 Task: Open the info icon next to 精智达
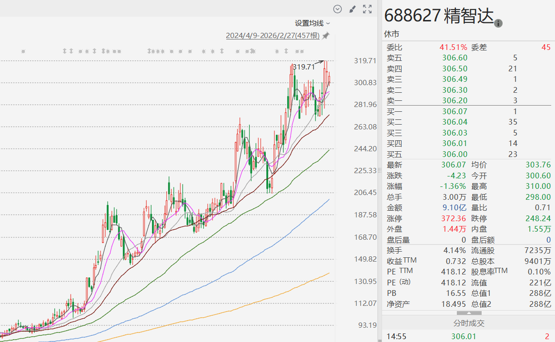pos(498,23)
